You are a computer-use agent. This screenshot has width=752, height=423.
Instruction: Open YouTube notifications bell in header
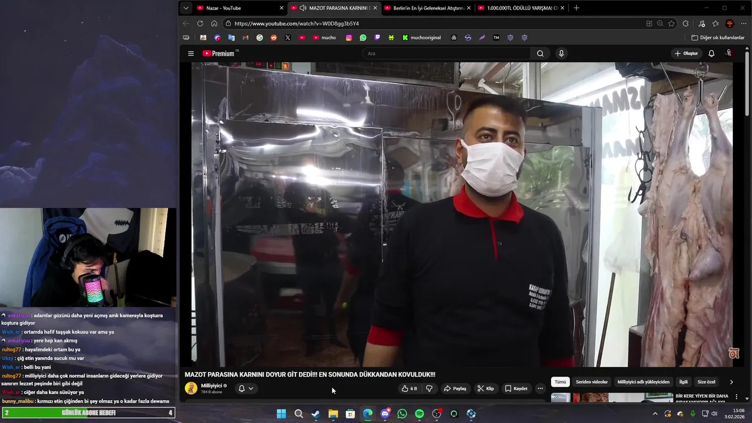[711, 53]
